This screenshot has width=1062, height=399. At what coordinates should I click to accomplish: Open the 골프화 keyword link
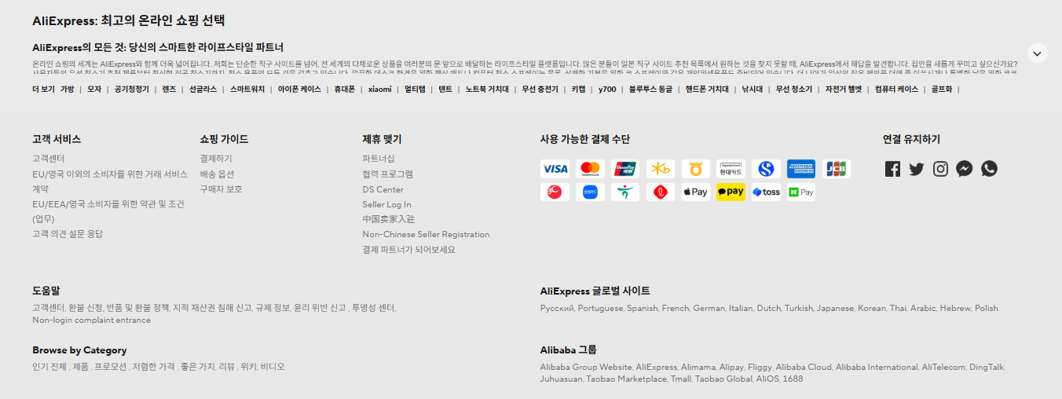[942, 90]
